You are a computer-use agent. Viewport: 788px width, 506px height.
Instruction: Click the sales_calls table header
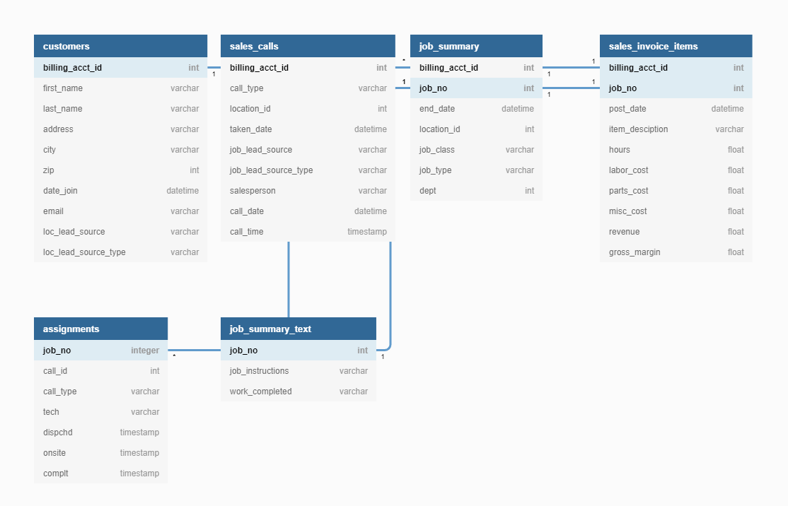coord(308,46)
